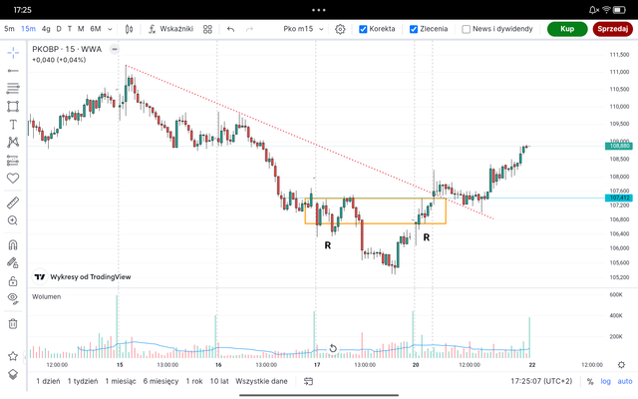638x399 pixels.
Task: Select the ruler measure tool
Action: [x=13, y=202]
